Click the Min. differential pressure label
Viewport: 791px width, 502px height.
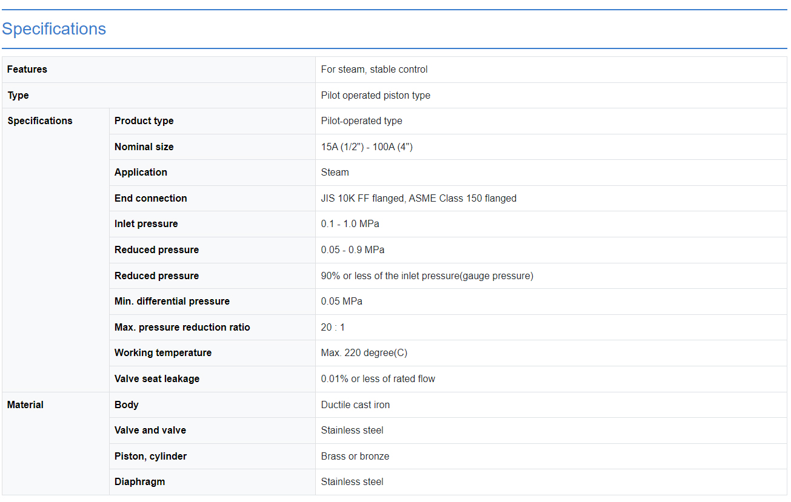pos(172,302)
